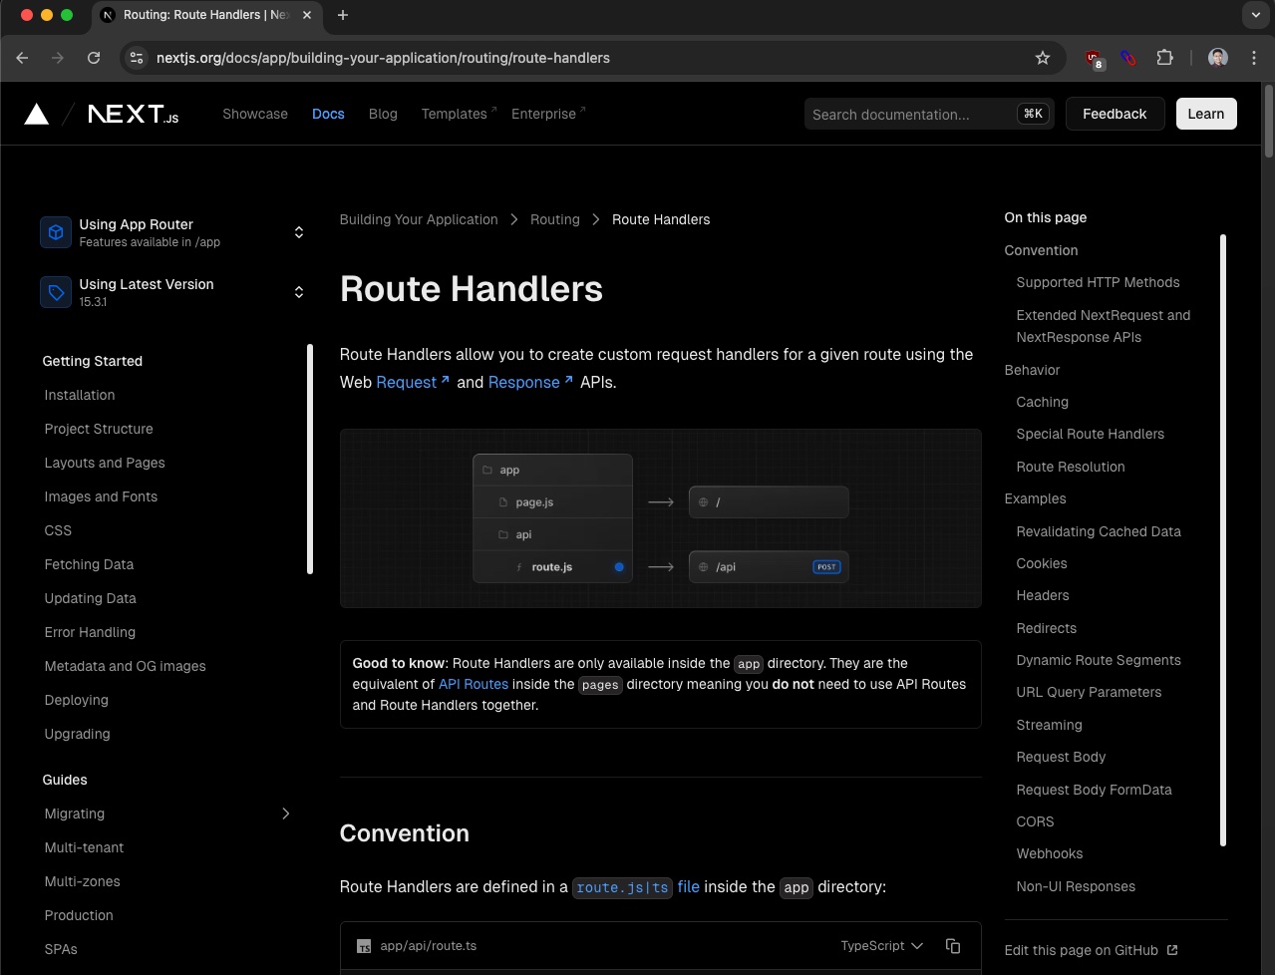Image resolution: width=1275 pixels, height=975 pixels.
Task: Click the Feedback button
Action: coord(1115,114)
